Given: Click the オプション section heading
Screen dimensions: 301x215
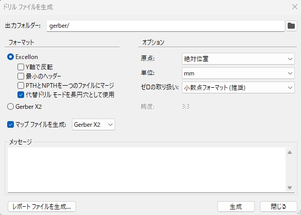Looking at the screenshot, I should coord(153,43).
